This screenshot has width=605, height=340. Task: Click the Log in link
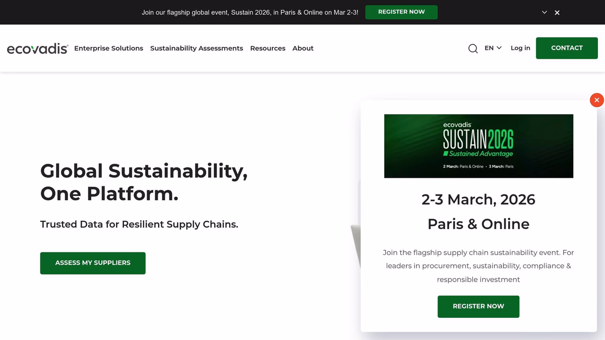click(x=520, y=48)
